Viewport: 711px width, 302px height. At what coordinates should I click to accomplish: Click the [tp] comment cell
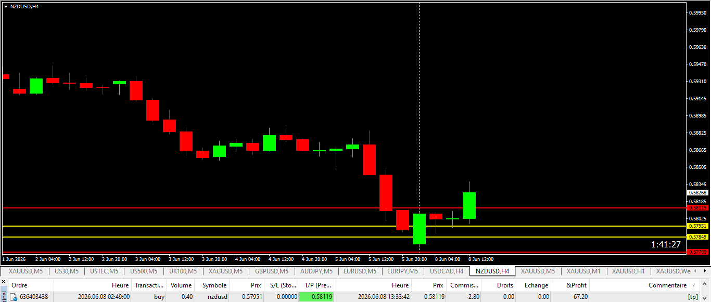[x=693, y=297]
